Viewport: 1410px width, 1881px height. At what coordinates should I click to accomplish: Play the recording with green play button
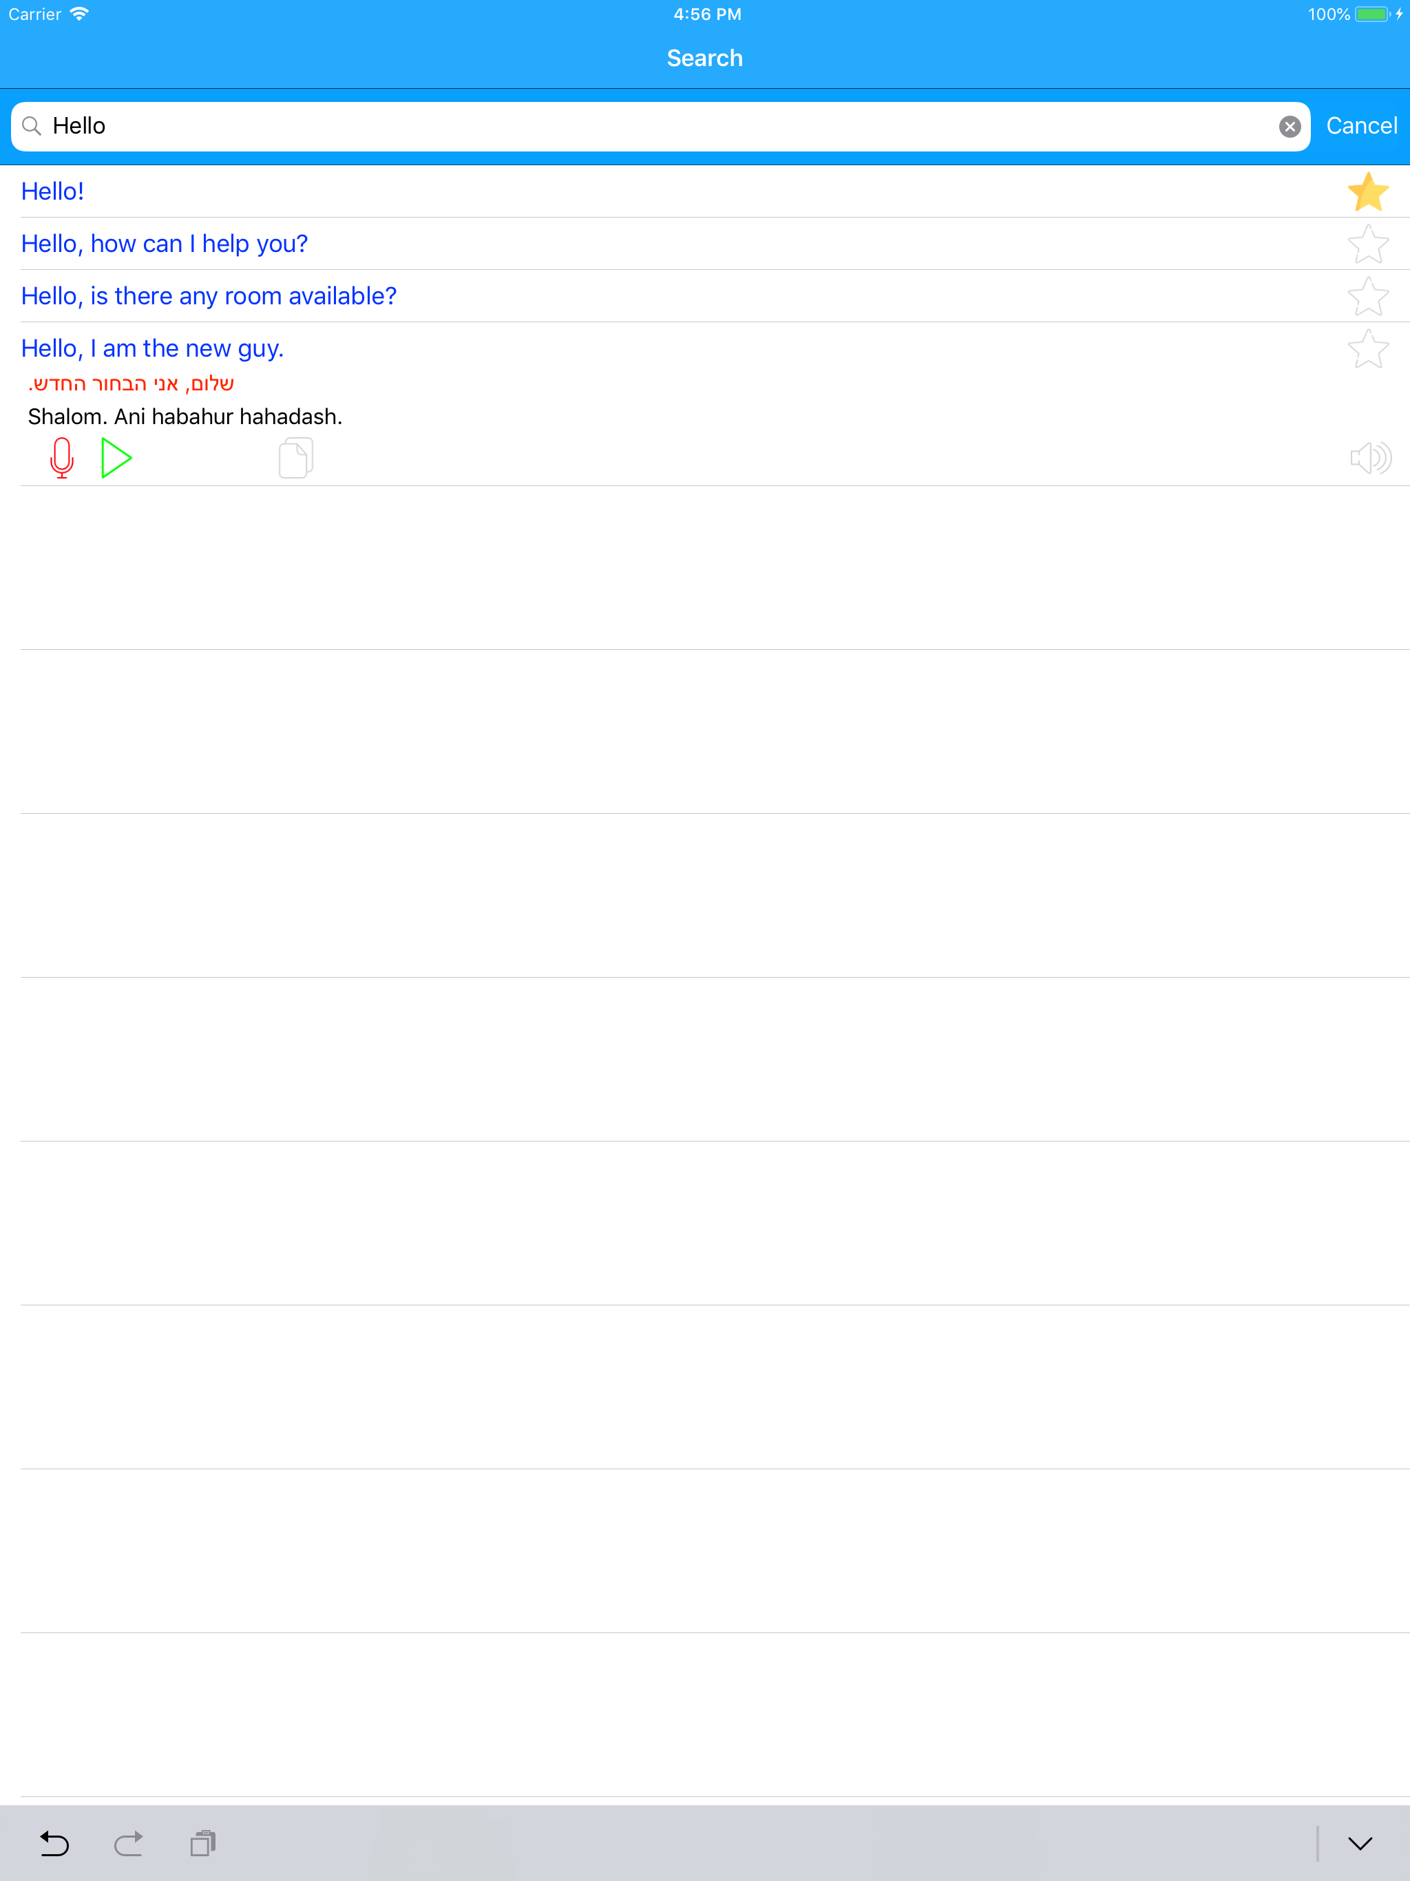pyautogui.click(x=116, y=459)
